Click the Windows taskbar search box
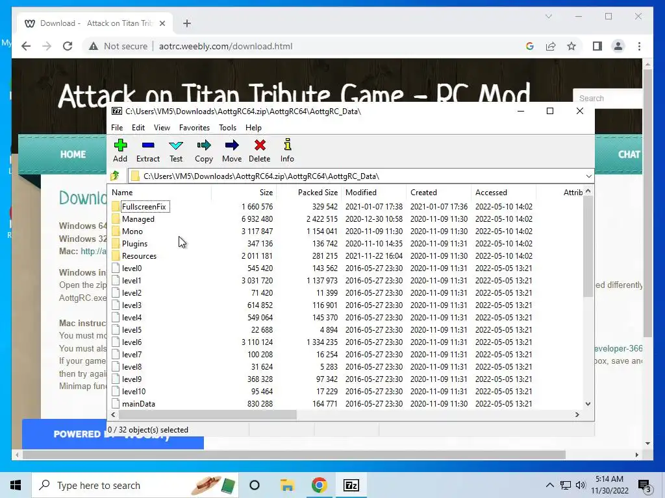Screen dimensions: 665x498 coord(135,485)
